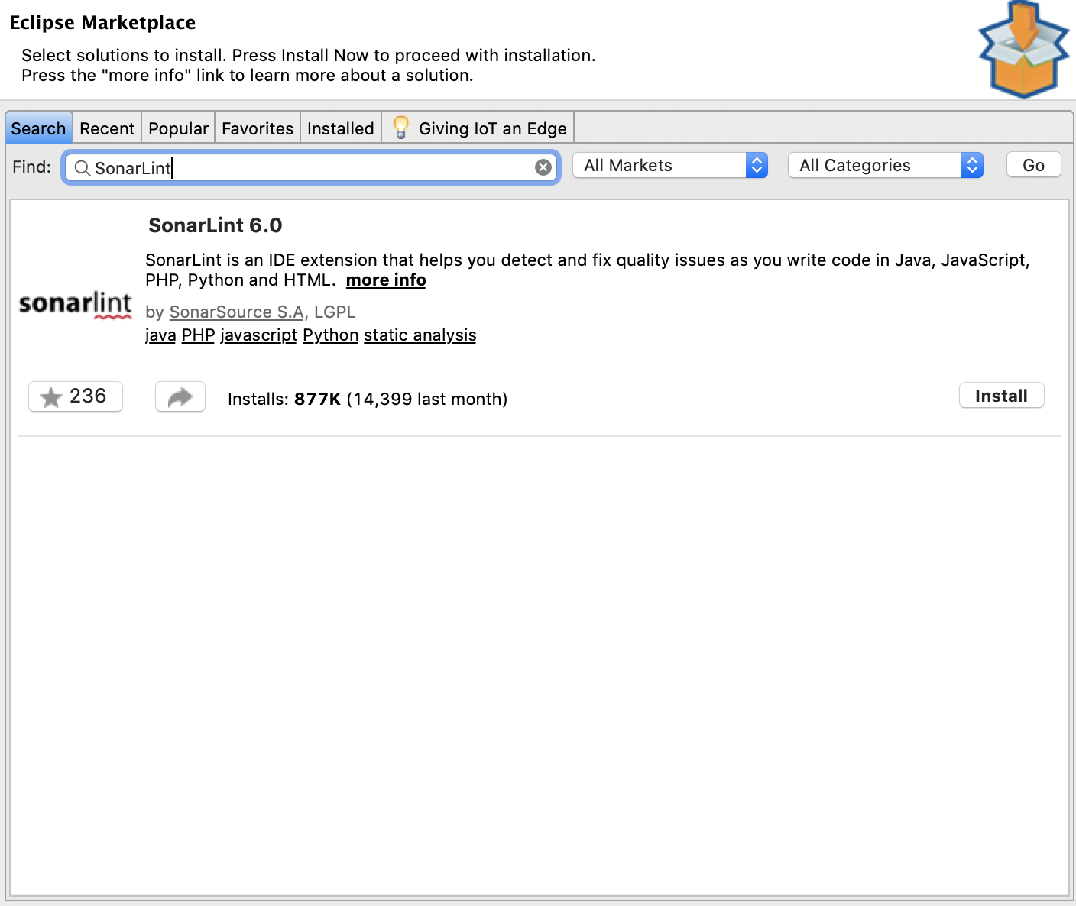
Task: Click the static analysis tag link
Action: pyautogui.click(x=420, y=335)
